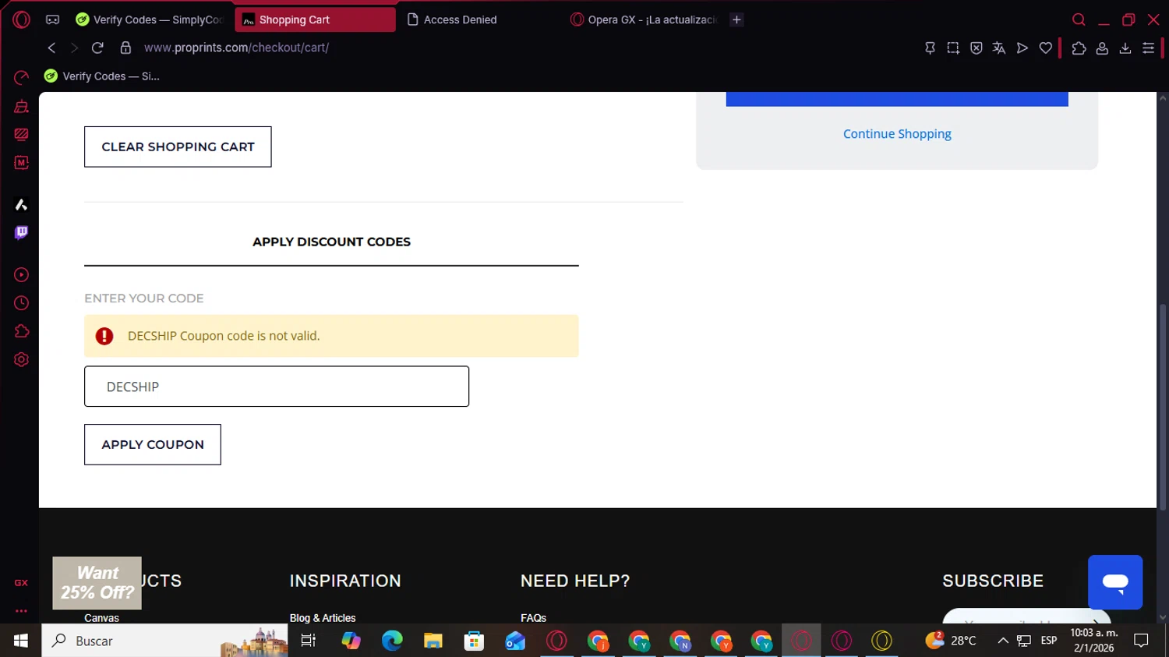The height and width of the screenshot is (657, 1169).
Task: Bookmark page with the heart icon
Action: pyautogui.click(x=1046, y=48)
